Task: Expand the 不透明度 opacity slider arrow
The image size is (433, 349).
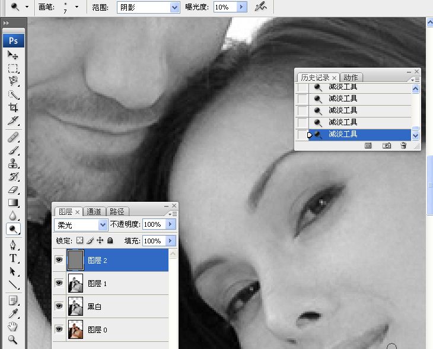Action: pyautogui.click(x=171, y=225)
